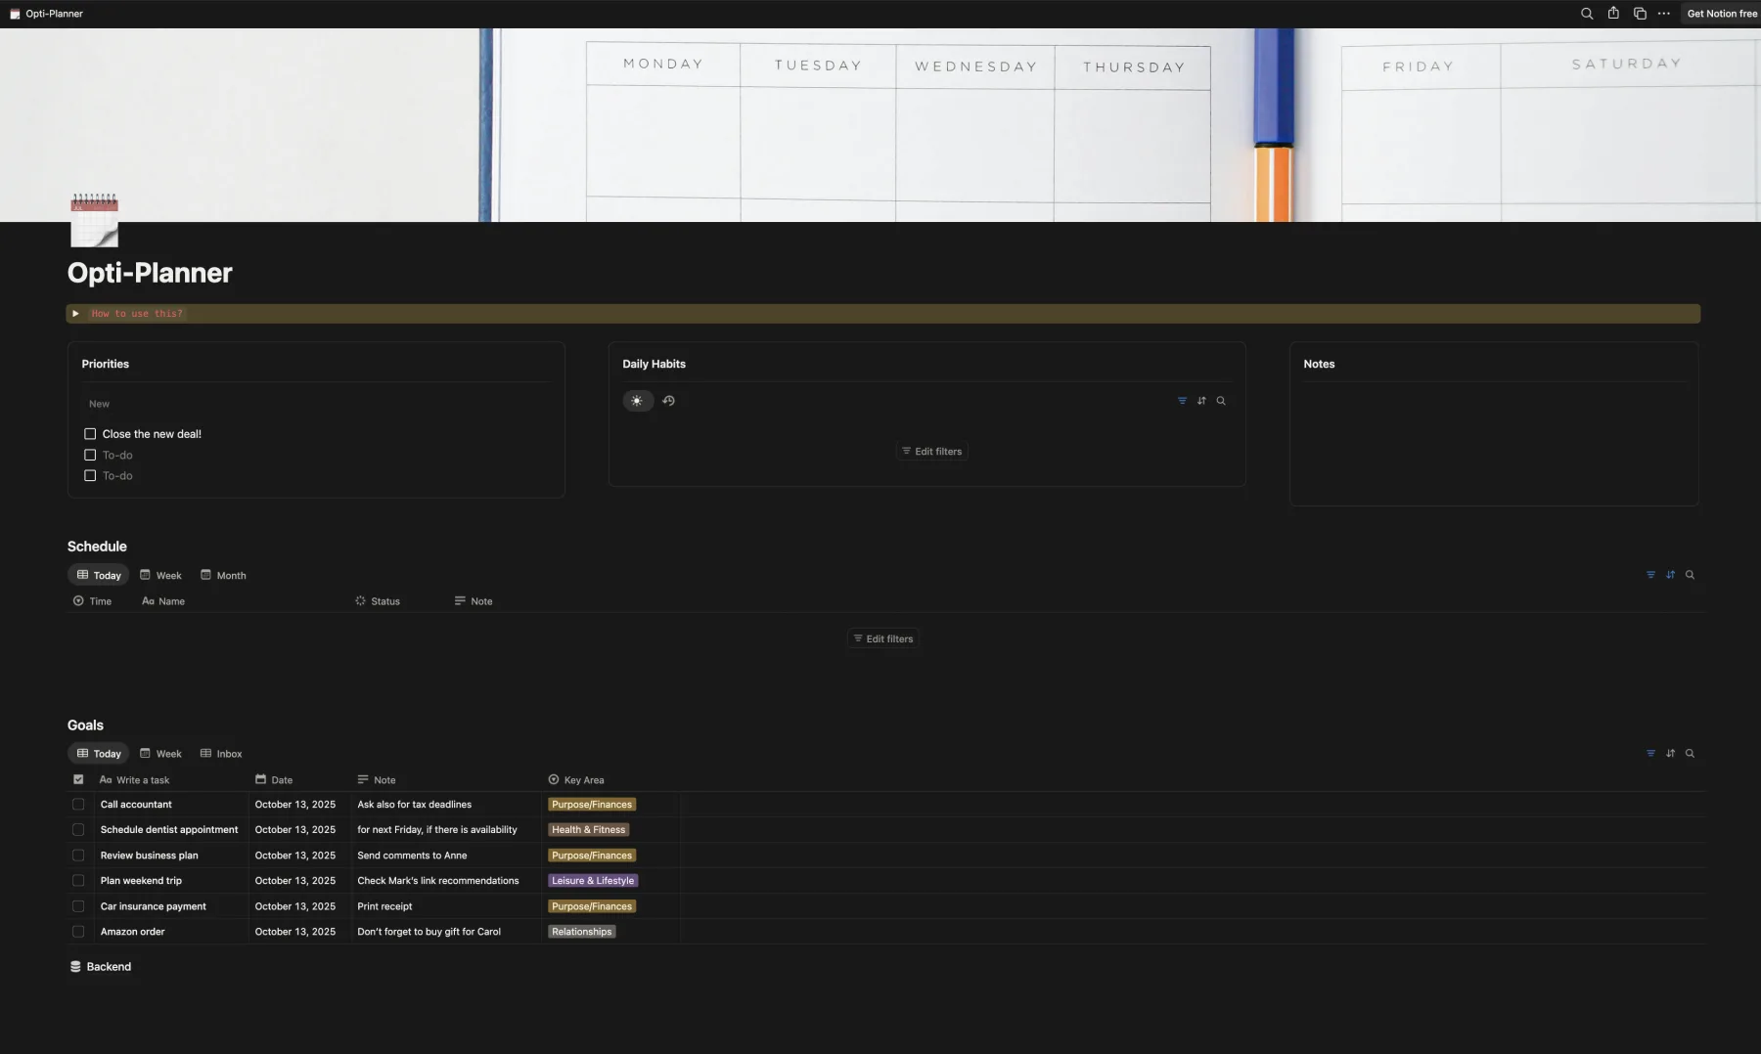The width and height of the screenshot is (1761, 1054).
Task: Switch to the Goals Week tab
Action: 160,754
